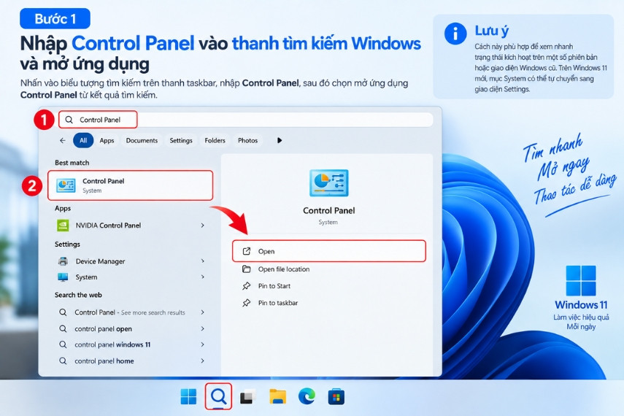Image resolution: width=624 pixels, height=416 pixels.
Task: Open Microsoft Store from the taskbar
Action: (x=336, y=397)
